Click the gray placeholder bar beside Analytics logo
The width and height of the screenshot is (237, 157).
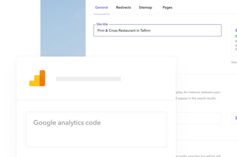click(x=88, y=79)
